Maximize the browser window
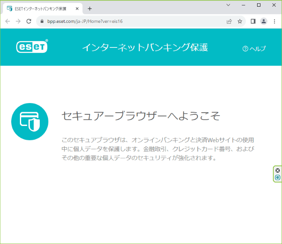 [x=259, y=5]
